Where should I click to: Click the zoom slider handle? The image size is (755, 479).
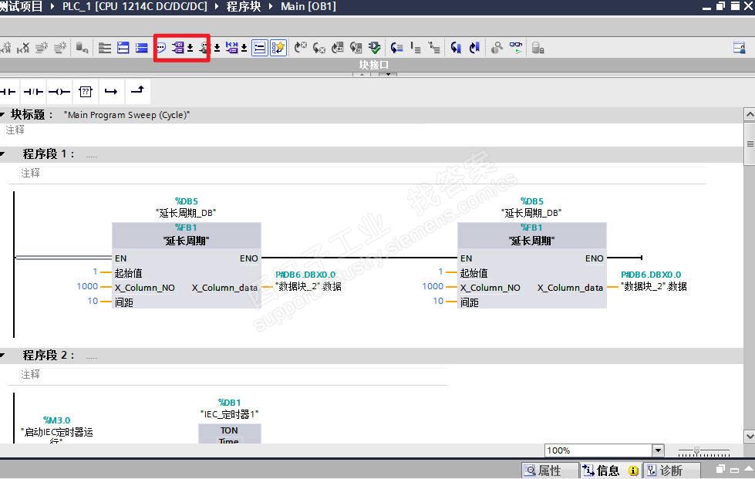click(696, 450)
